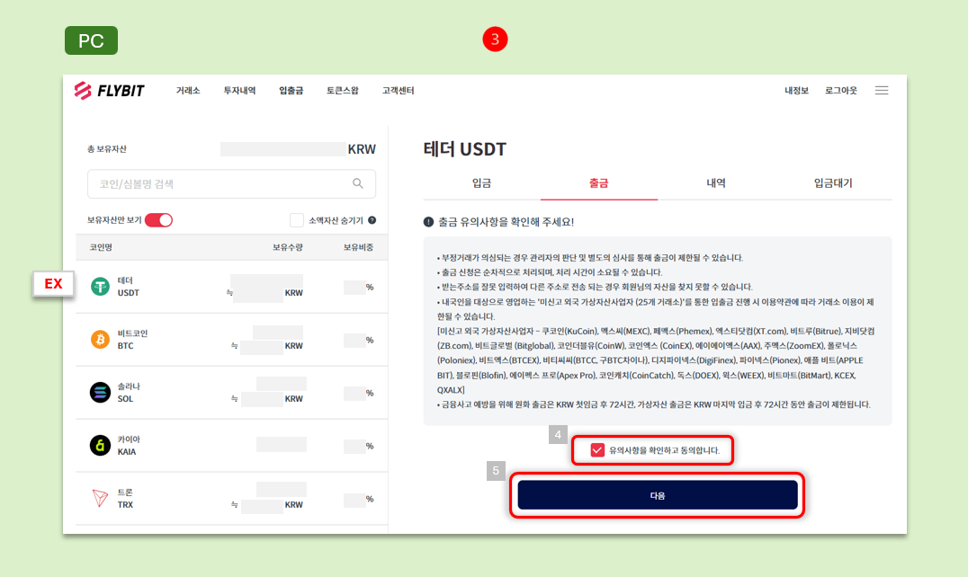Viewport: 968px width, 577px height.
Task: Enable the 소액자산 숨기기 checkbox
Action: click(295, 218)
